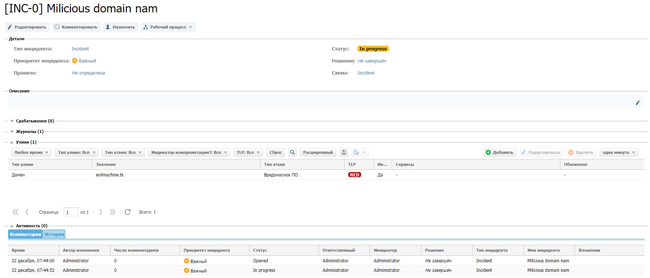Open the export icon dropdown
The image size is (650, 278).
point(360,152)
